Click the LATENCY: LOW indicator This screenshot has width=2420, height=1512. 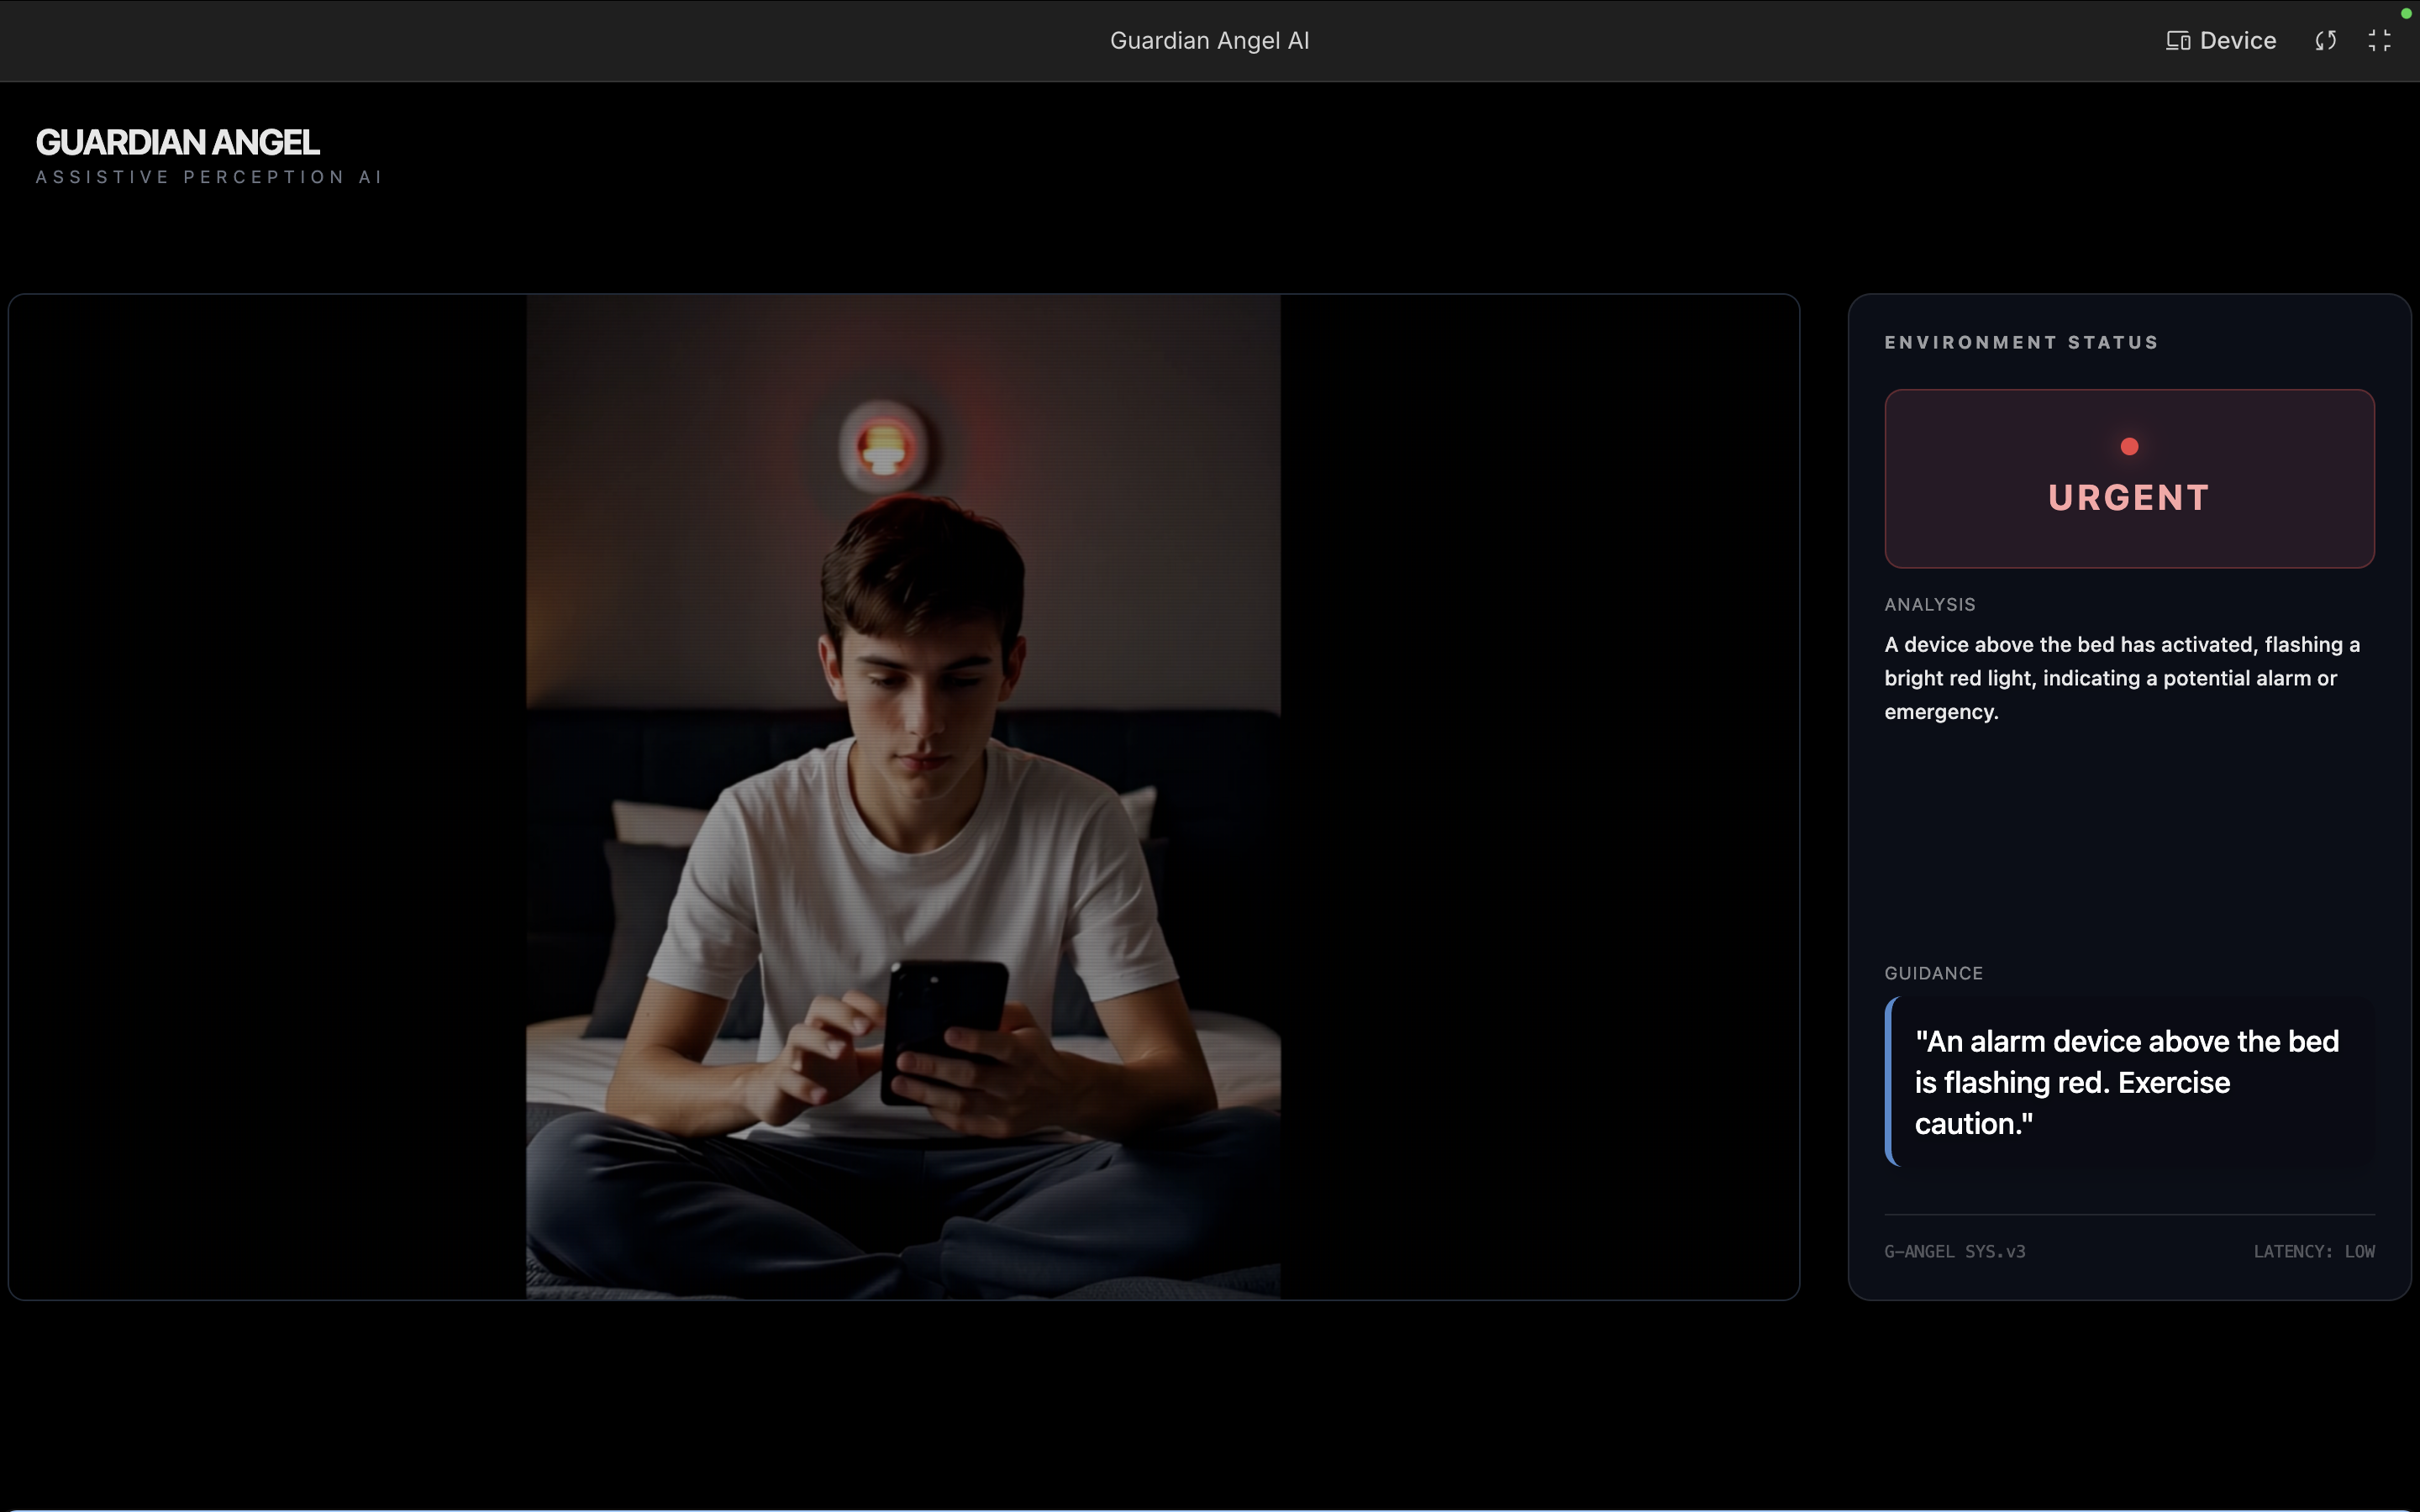point(2313,1251)
